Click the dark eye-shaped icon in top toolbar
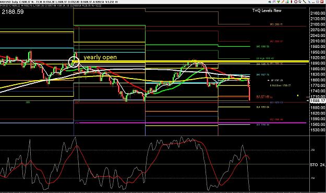 coord(270,2)
